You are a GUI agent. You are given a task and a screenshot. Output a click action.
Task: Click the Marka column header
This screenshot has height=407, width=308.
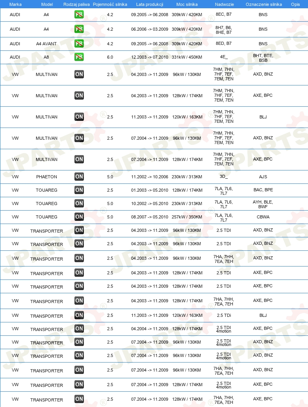[x=15, y=4]
